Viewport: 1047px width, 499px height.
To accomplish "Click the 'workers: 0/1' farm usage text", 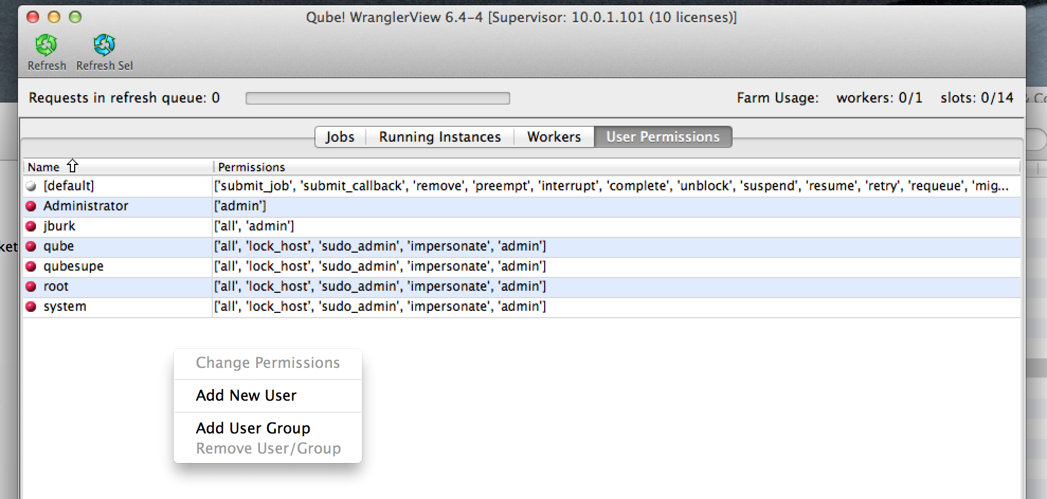I will click(x=879, y=98).
